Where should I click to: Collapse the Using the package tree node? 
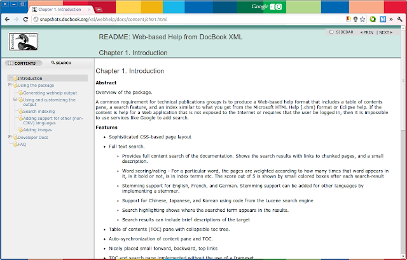(10, 85)
